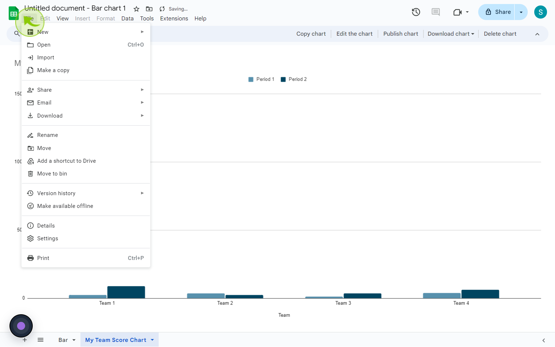Click the Period 1 legend swatch
Image resolution: width=555 pixels, height=347 pixels.
pyautogui.click(x=251, y=79)
